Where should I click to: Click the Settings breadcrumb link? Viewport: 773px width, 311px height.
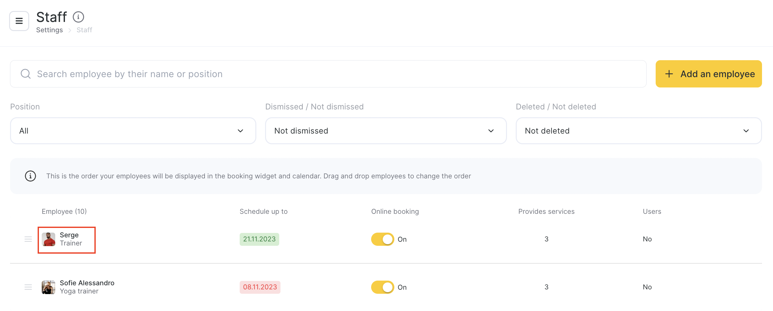click(x=49, y=30)
